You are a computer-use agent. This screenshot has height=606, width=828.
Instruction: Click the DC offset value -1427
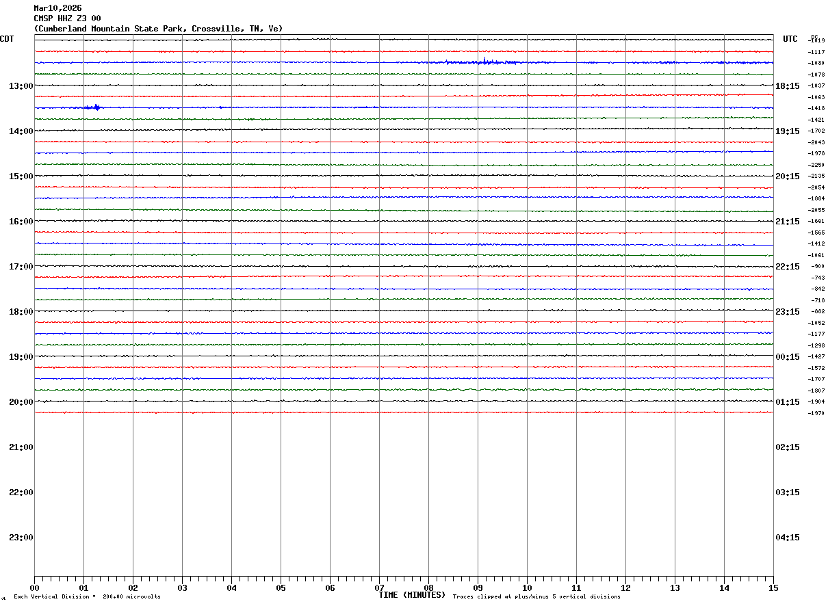click(x=817, y=357)
